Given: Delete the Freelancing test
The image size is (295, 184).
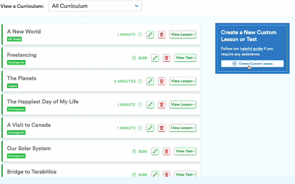Looking at the screenshot, I should pos(167,58).
